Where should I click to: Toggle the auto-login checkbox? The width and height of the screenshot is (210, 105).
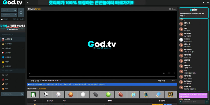[2, 19]
